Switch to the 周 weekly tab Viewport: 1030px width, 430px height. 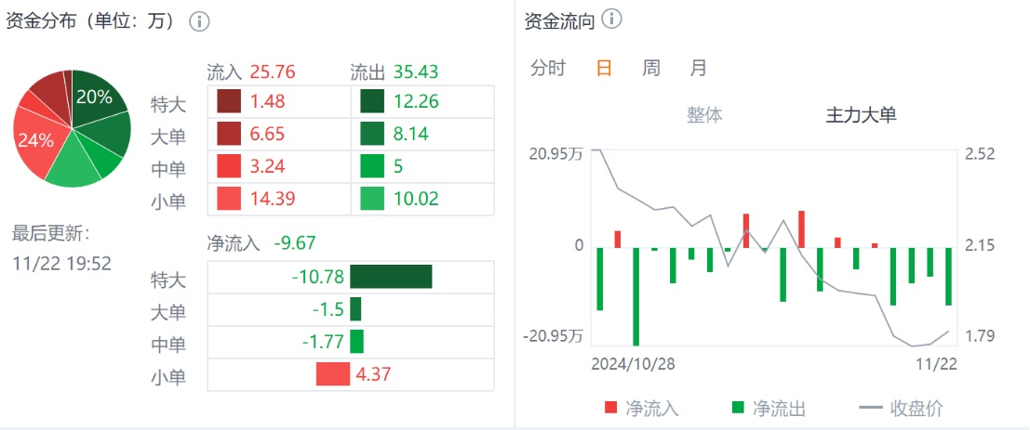point(651,68)
